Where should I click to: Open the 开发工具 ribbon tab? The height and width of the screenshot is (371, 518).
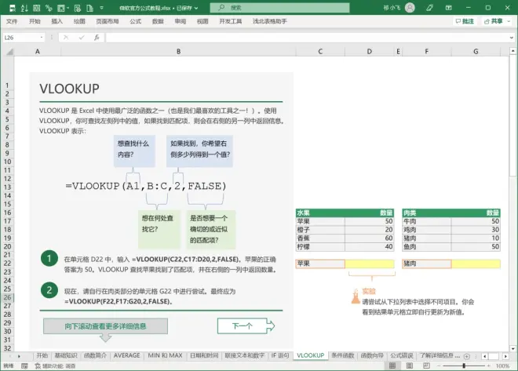tap(231, 21)
